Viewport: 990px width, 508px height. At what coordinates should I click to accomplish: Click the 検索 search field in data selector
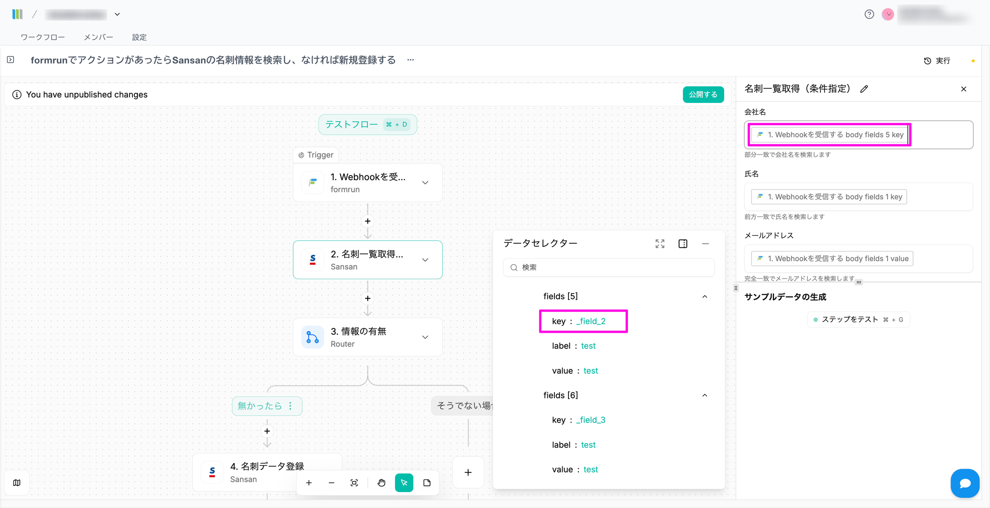point(609,268)
